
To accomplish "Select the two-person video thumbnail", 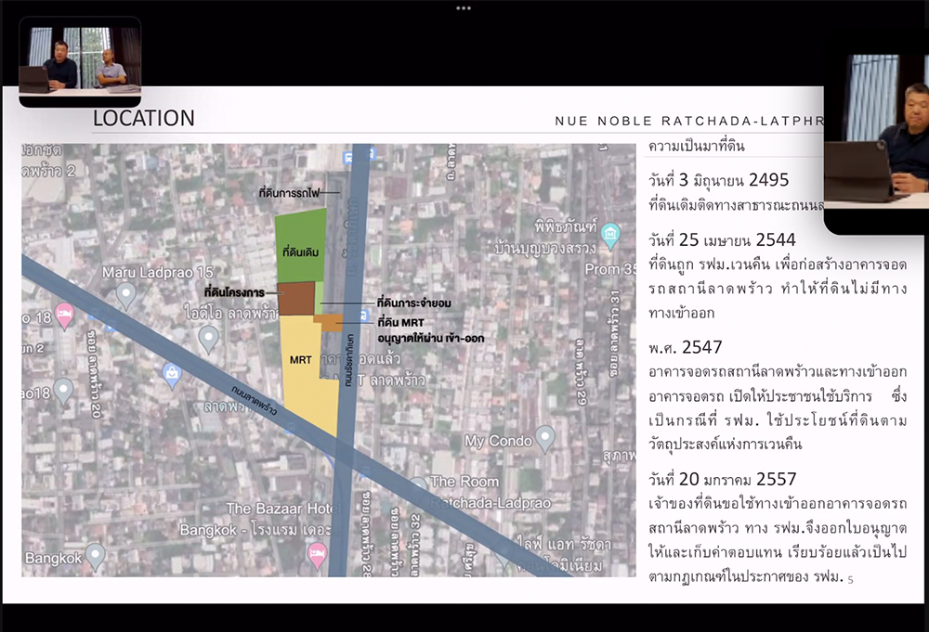I will [80, 61].
